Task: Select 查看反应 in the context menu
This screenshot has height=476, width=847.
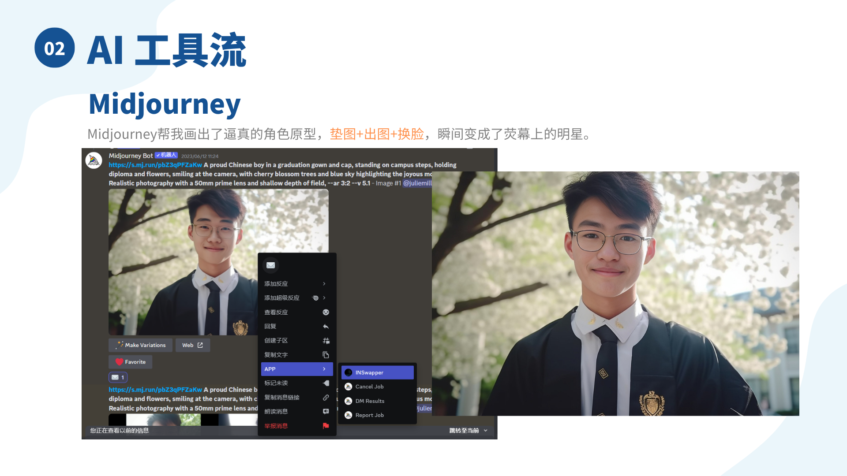Action: [x=297, y=312]
